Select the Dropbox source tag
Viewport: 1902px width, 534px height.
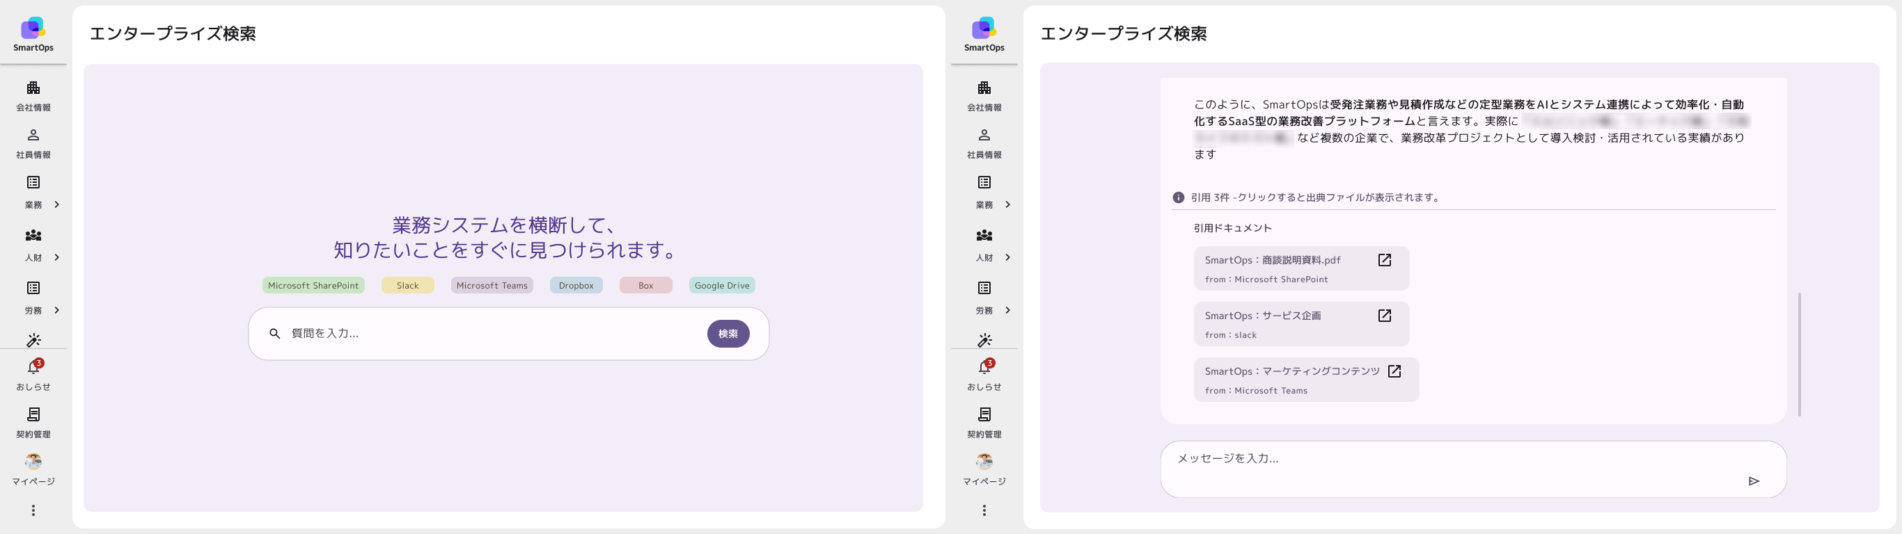tap(576, 286)
